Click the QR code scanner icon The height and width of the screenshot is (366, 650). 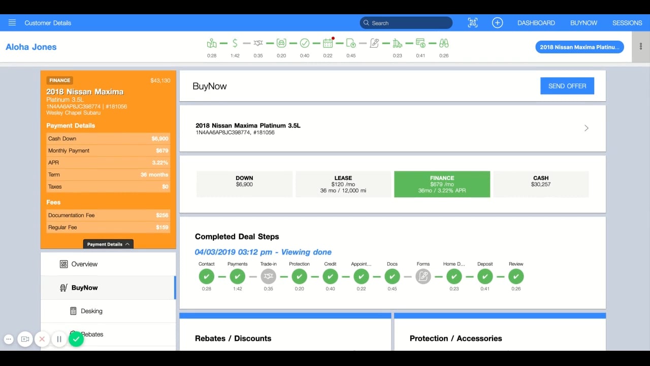pyautogui.click(x=473, y=23)
